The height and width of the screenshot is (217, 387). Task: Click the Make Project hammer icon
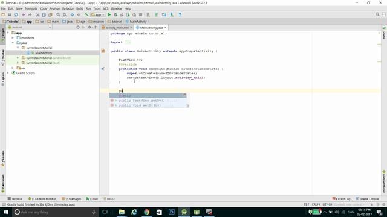point(86,14)
